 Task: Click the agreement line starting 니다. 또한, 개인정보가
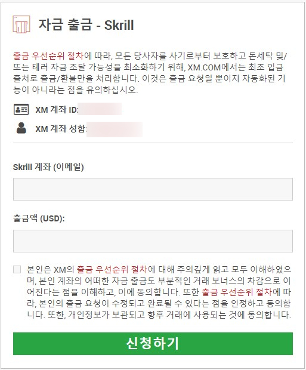tap(159, 314)
